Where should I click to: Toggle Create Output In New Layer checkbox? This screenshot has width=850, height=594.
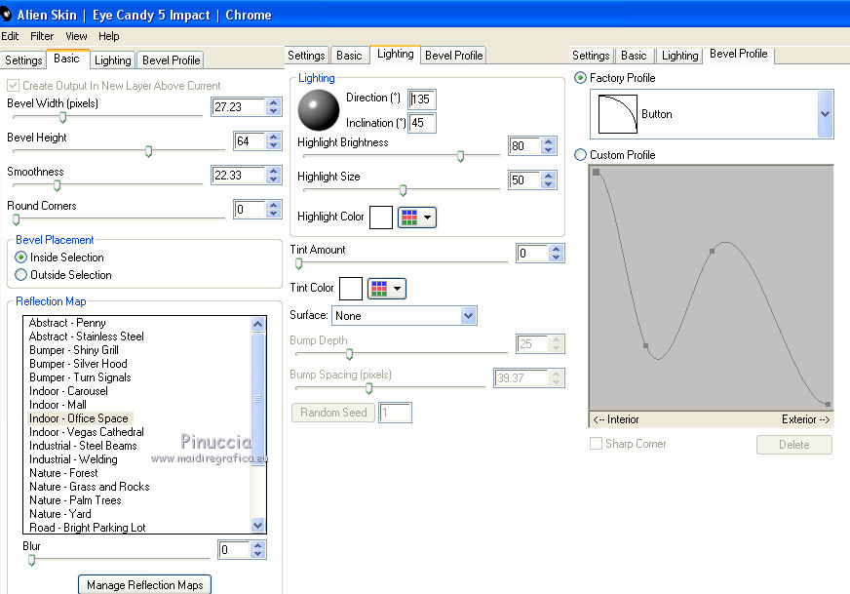click(13, 85)
